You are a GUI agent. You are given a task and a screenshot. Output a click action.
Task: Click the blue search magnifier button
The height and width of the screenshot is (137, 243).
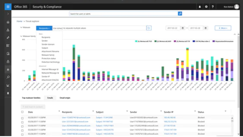pos(180,14)
